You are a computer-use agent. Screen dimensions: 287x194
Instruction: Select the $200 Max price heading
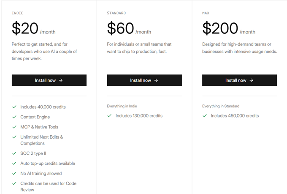coord(220,28)
